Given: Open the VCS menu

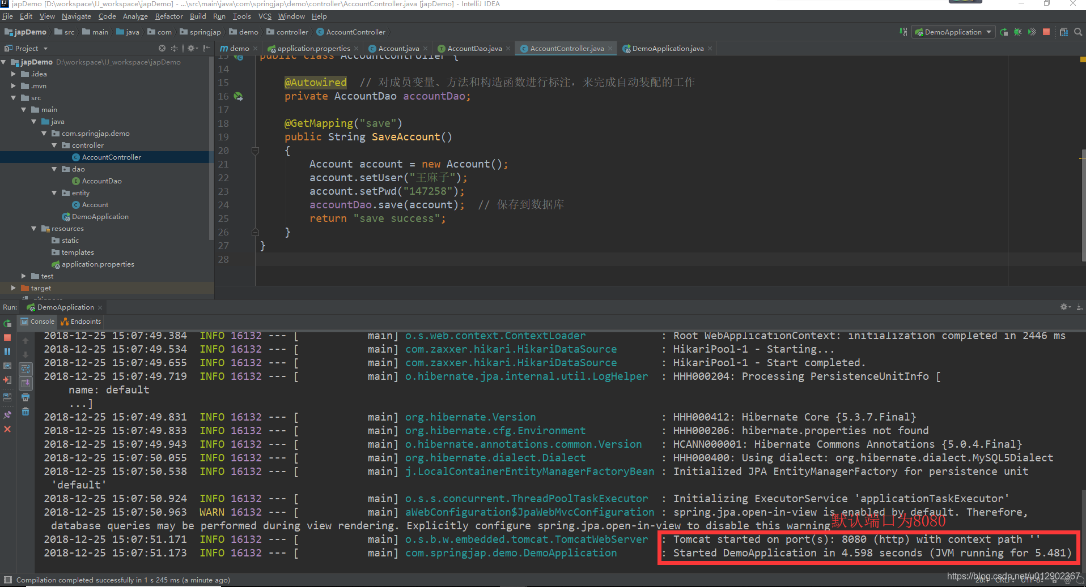Looking at the screenshot, I should (265, 16).
